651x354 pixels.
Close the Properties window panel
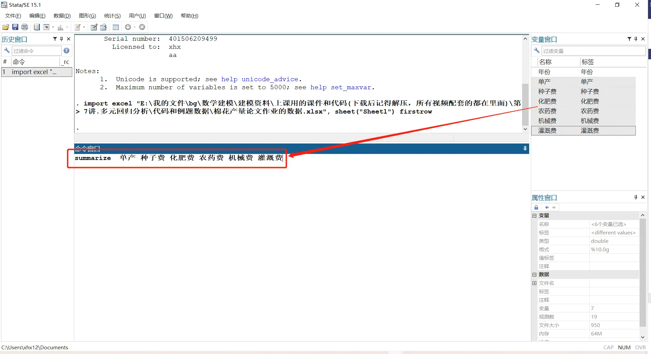[643, 197]
